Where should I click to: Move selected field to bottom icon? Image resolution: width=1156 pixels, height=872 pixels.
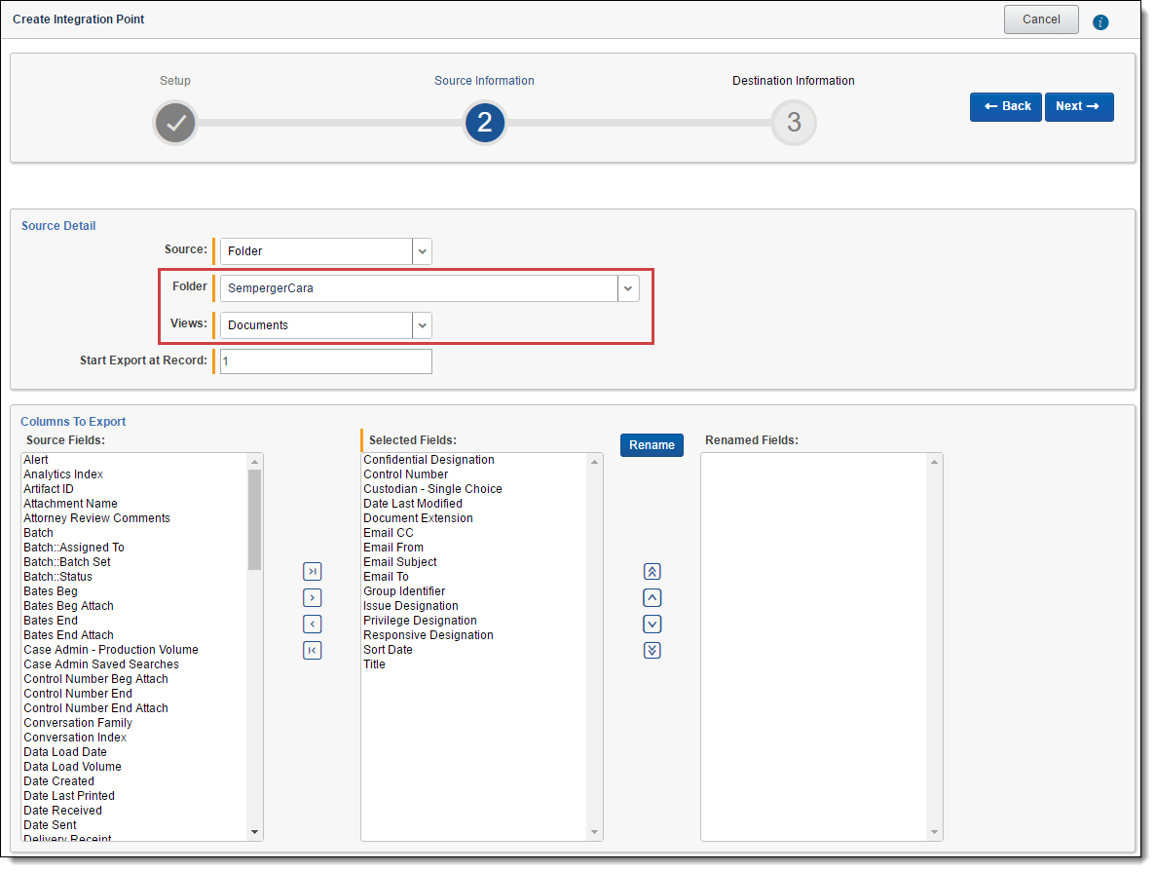tap(653, 651)
